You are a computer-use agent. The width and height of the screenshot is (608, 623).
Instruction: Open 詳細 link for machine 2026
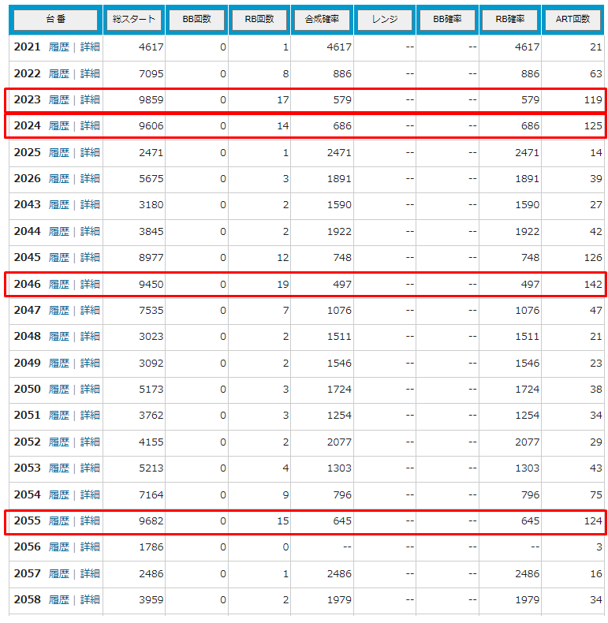click(x=90, y=179)
